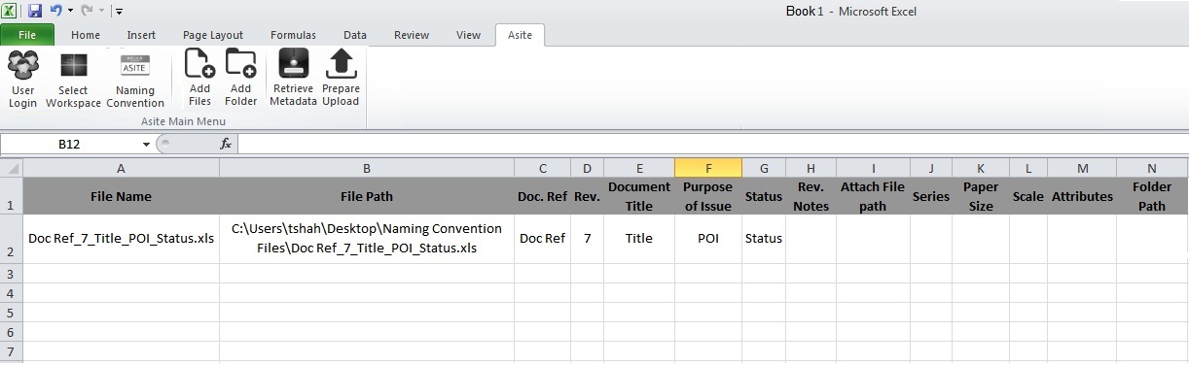Expand the Undo history dropdown arrow
The width and height of the screenshot is (1189, 365).
point(69,12)
